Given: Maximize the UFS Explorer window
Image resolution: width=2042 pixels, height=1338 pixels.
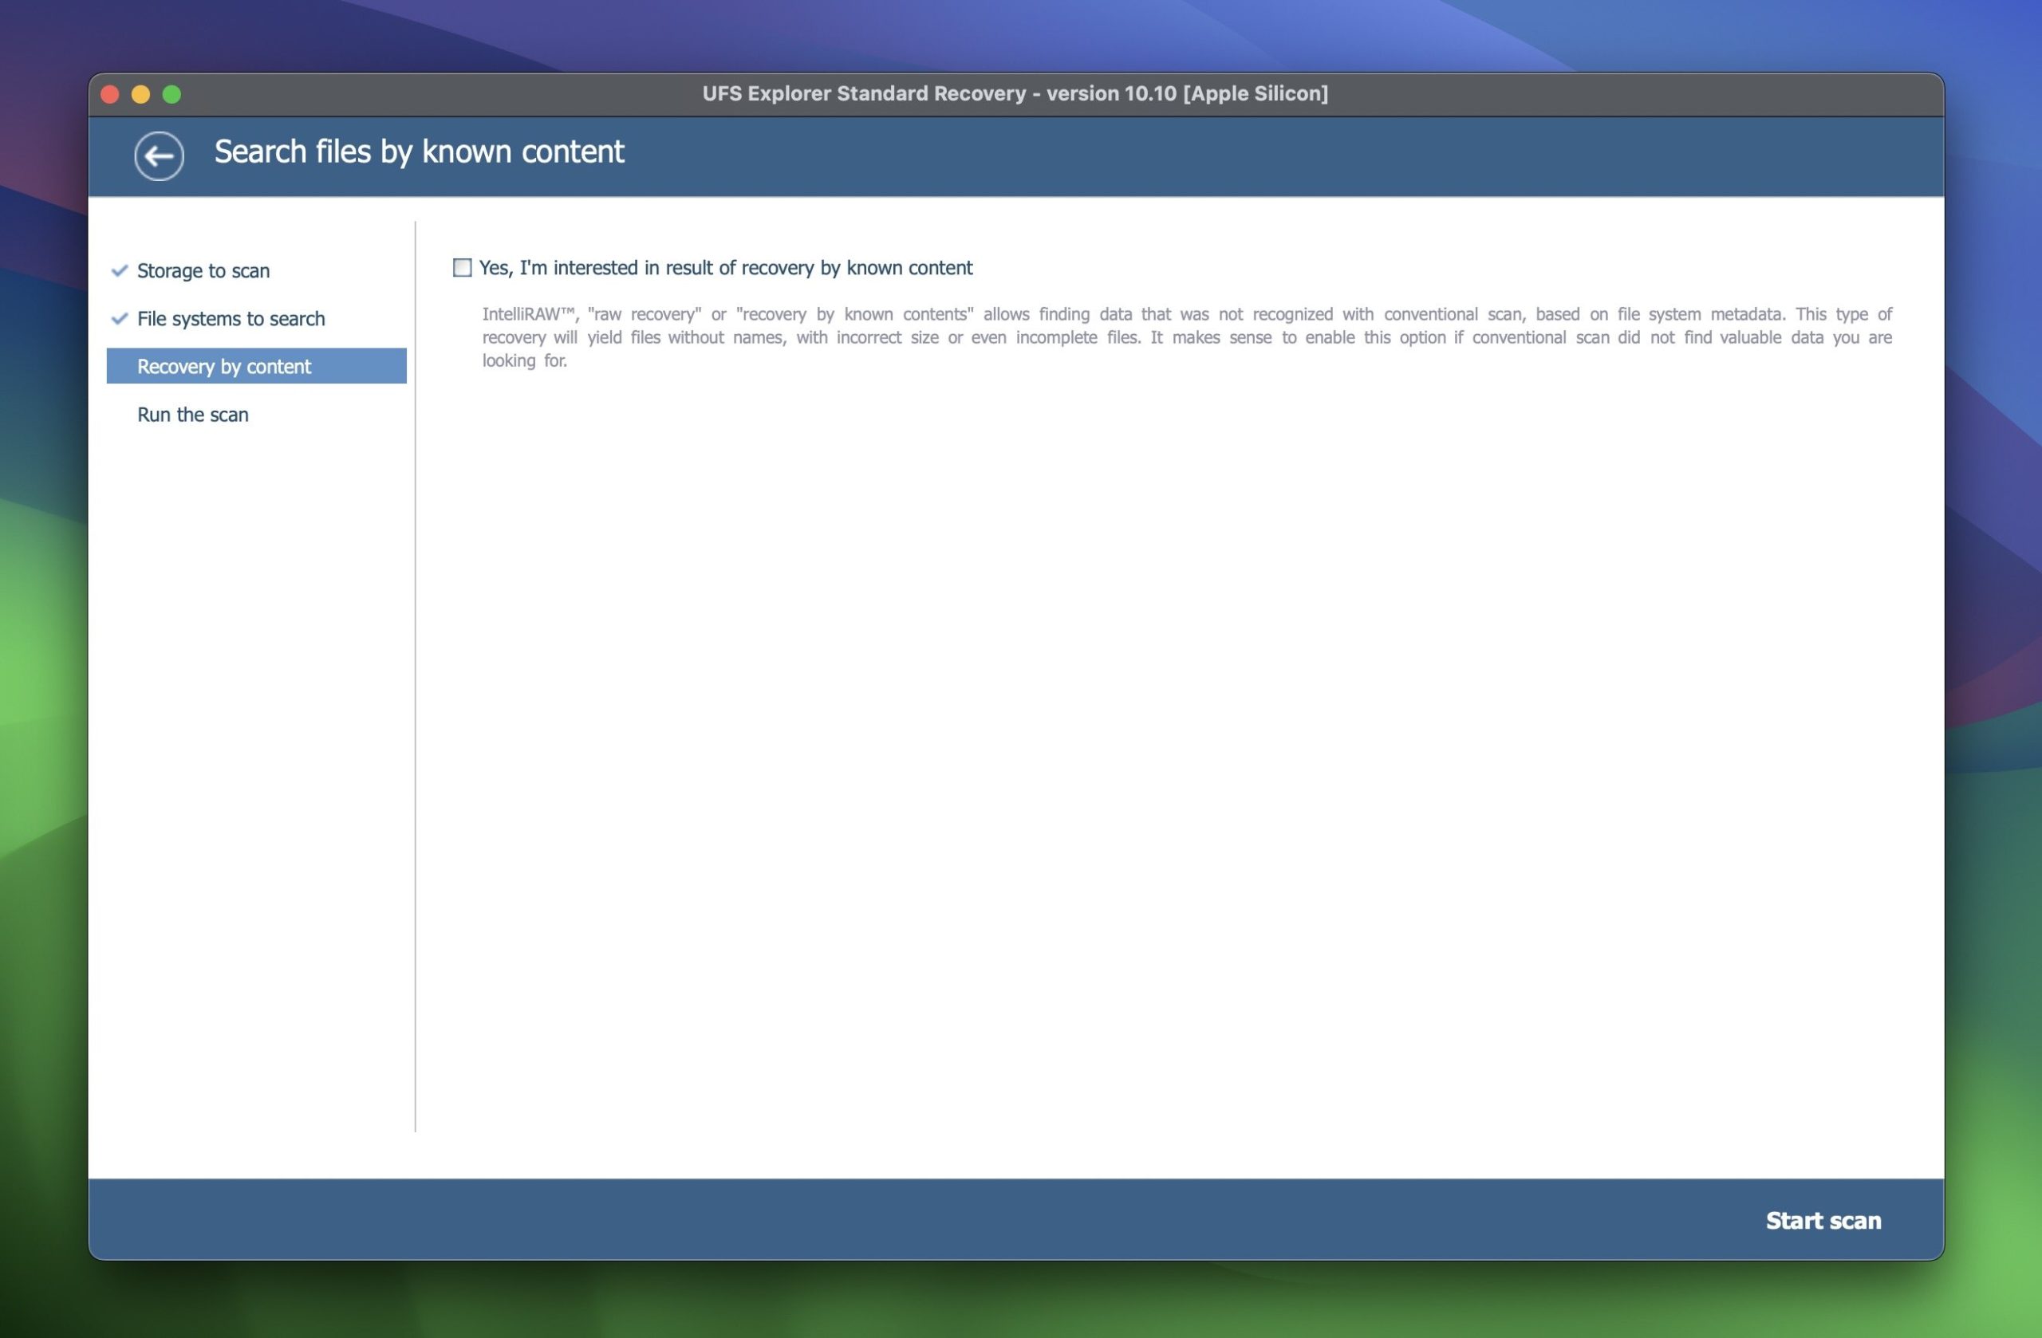Looking at the screenshot, I should coord(171,94).
